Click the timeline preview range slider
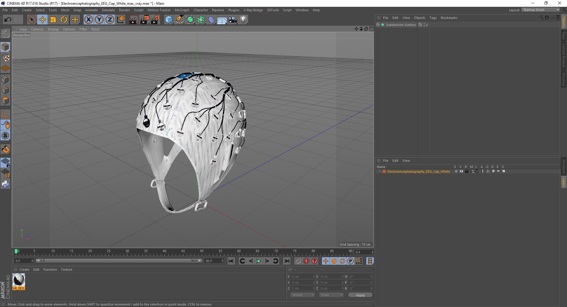This screenshot has height=307, width=567. click(119, 261)
